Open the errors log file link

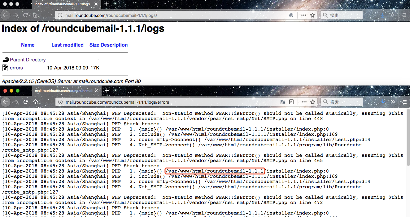pos(16,68)
